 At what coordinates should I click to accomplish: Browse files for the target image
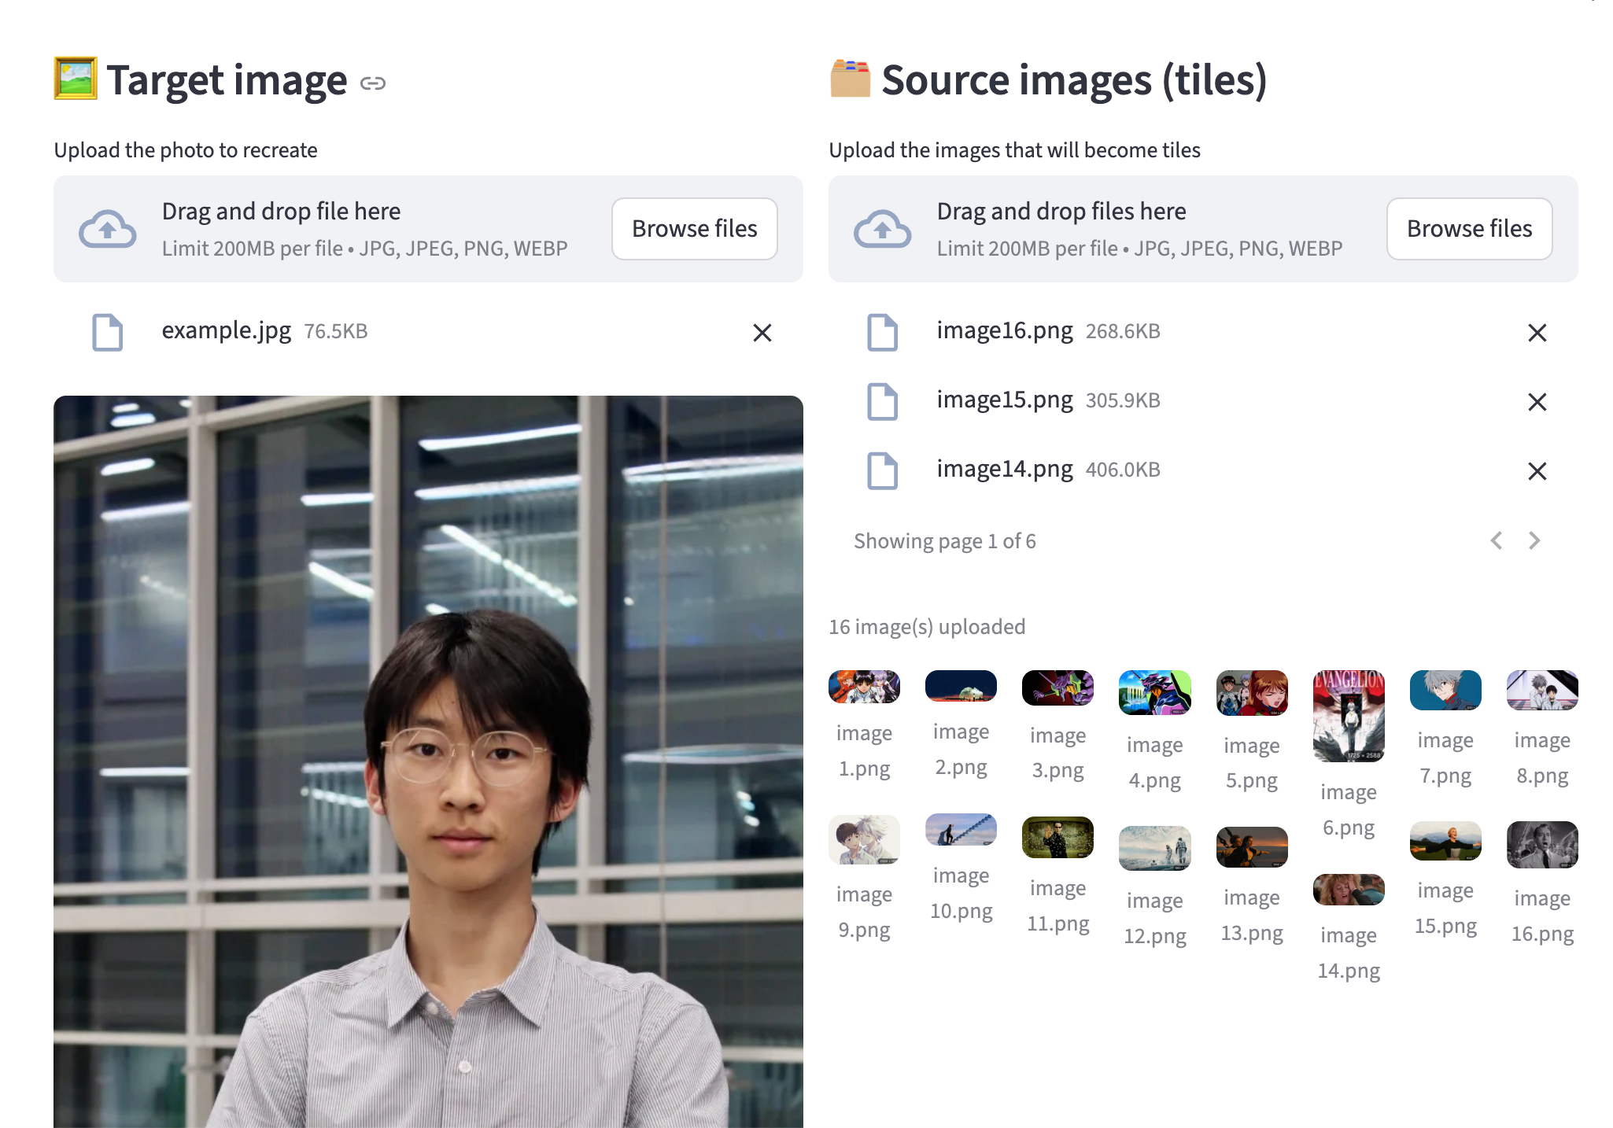pos(694,229)
